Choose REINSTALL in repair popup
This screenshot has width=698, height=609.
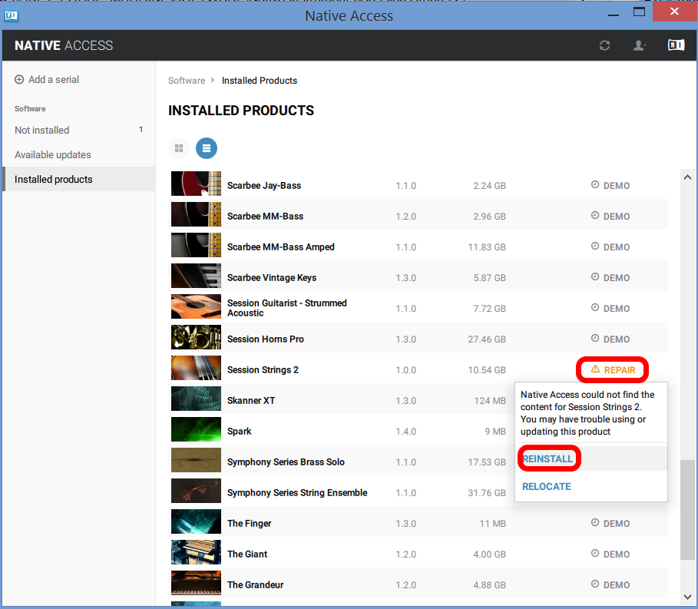tap(547, 459)
